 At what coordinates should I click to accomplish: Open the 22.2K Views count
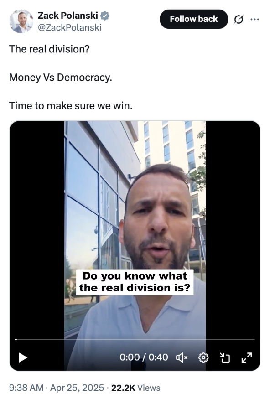(136, 388)
